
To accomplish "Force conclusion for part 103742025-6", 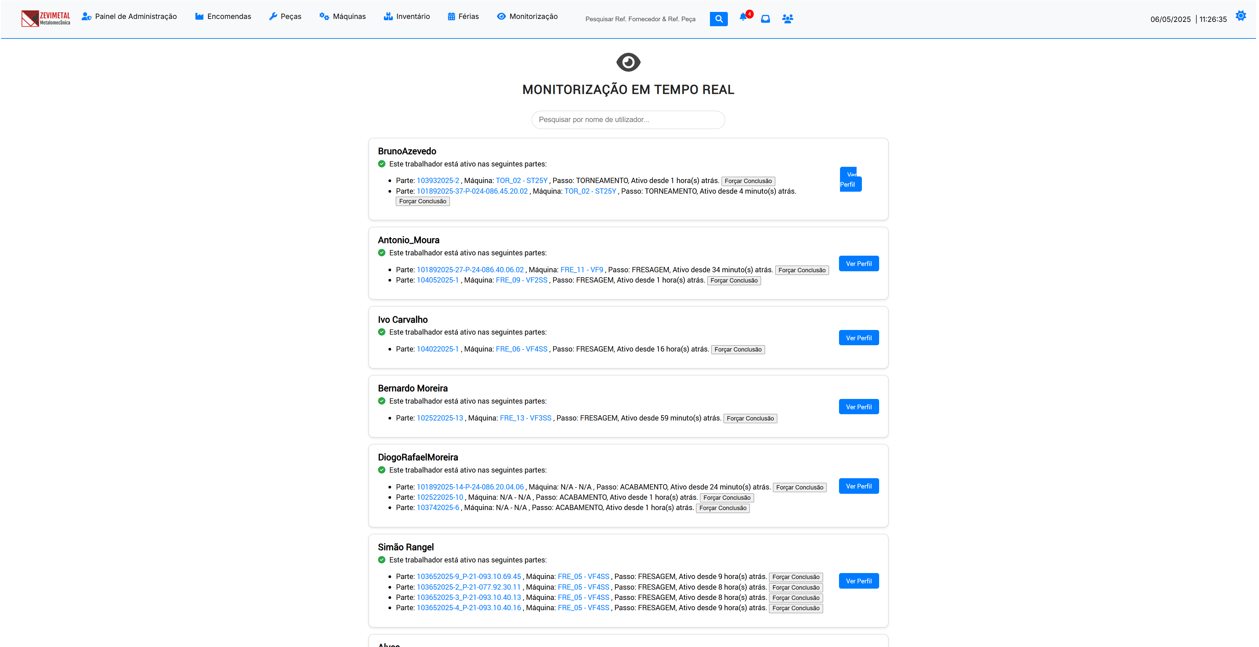I will click(723, 508).
